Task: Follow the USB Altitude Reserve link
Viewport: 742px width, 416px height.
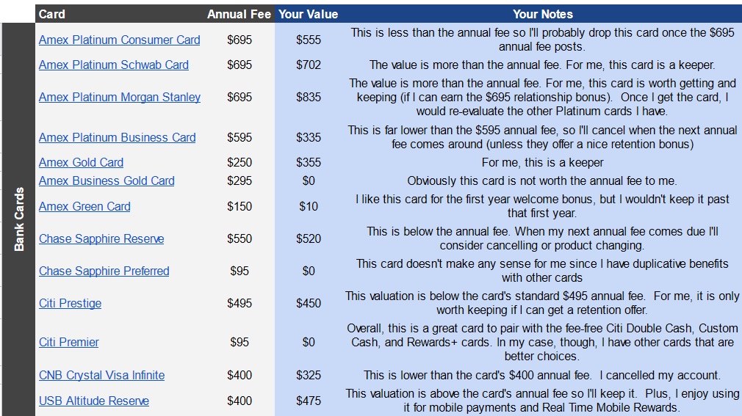Action: tap(93, 401)
